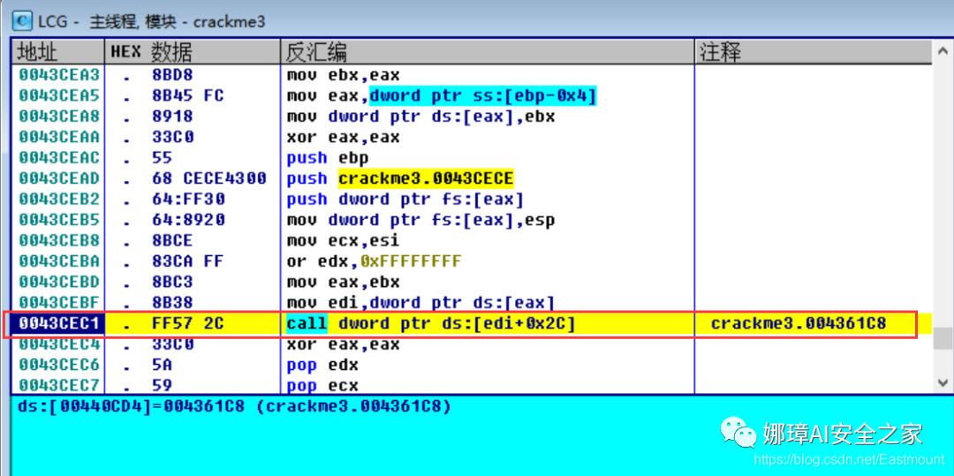Image resolution: width=954 pixels, height=476 pixels.
Task: Click instruction mov edi,dword ptr ds:[eax]
Action: pyautogui.click(x=420, y=303)
